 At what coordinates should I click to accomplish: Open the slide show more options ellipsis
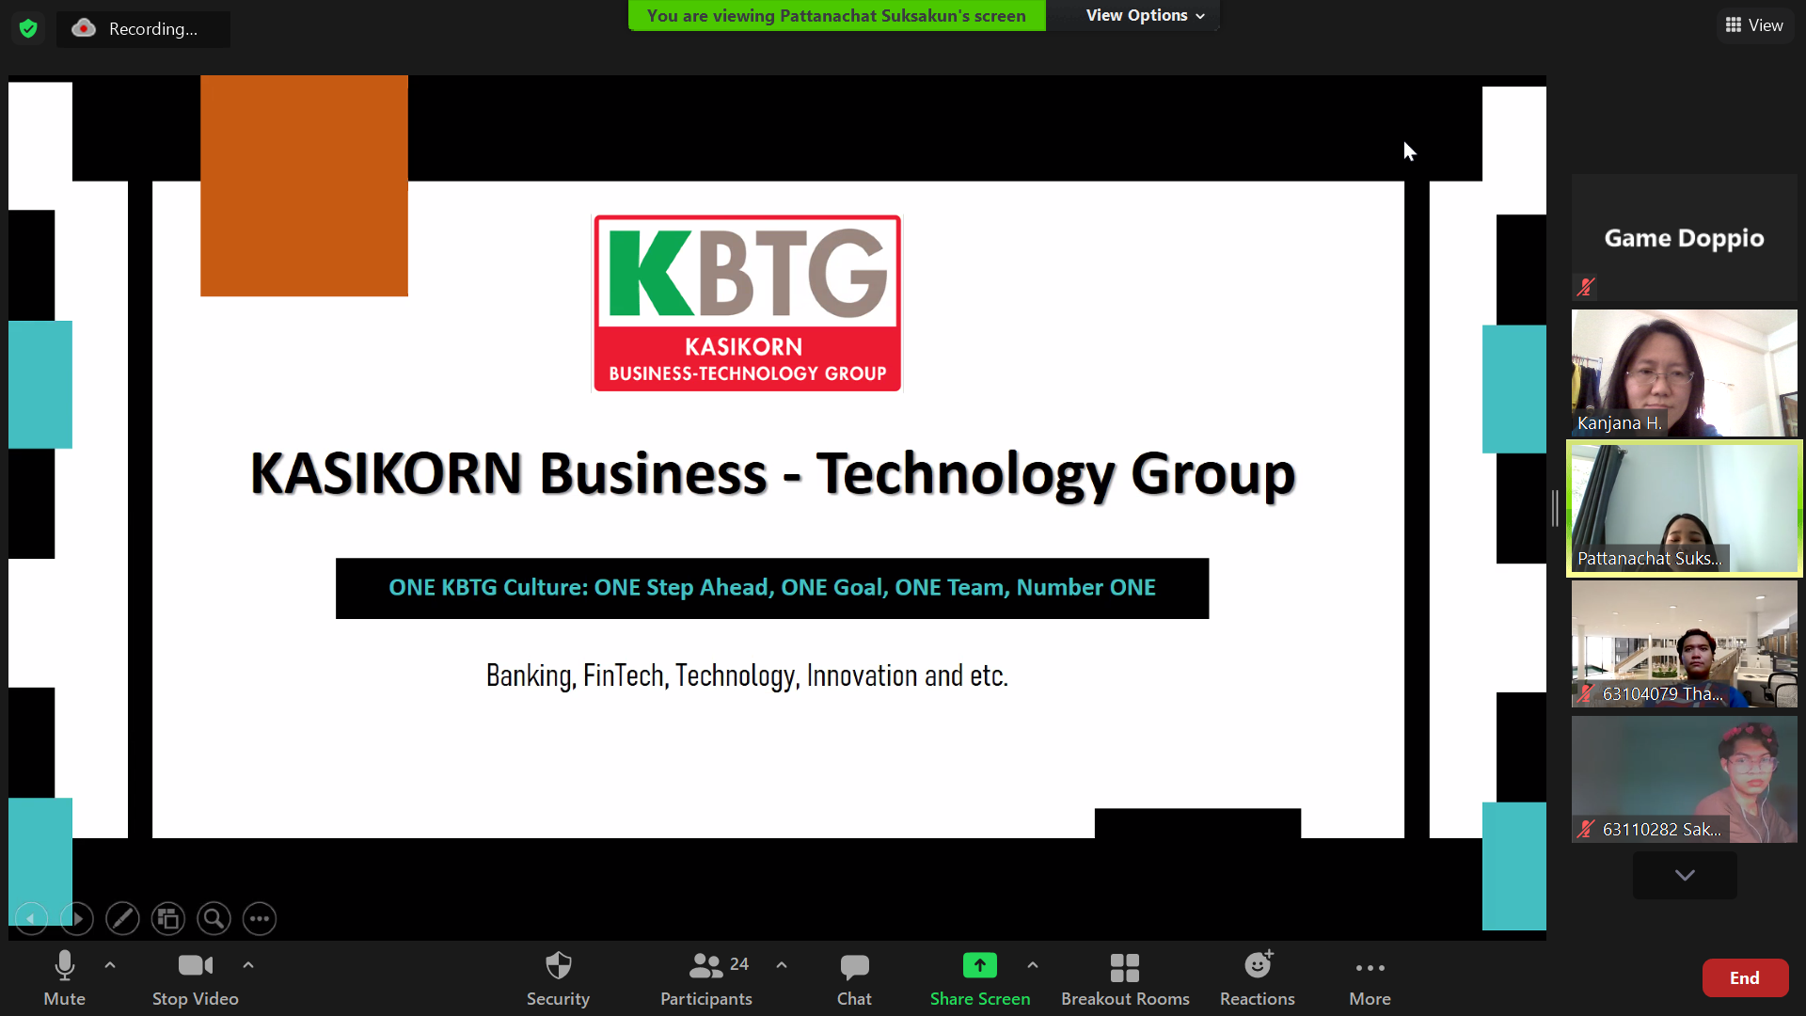click(260, 918)
